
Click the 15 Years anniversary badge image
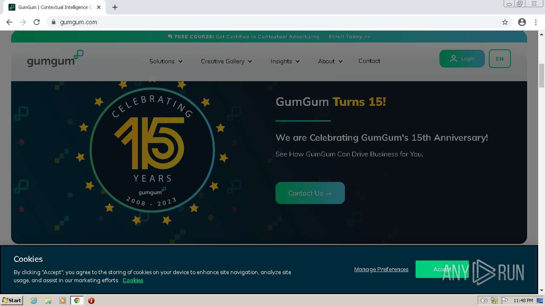click(152, 151)
